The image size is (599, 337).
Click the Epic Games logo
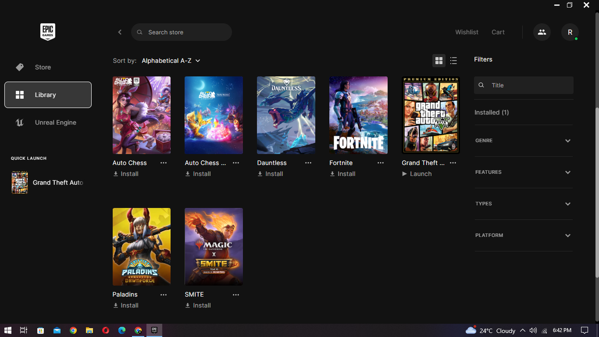coord(48,32)
